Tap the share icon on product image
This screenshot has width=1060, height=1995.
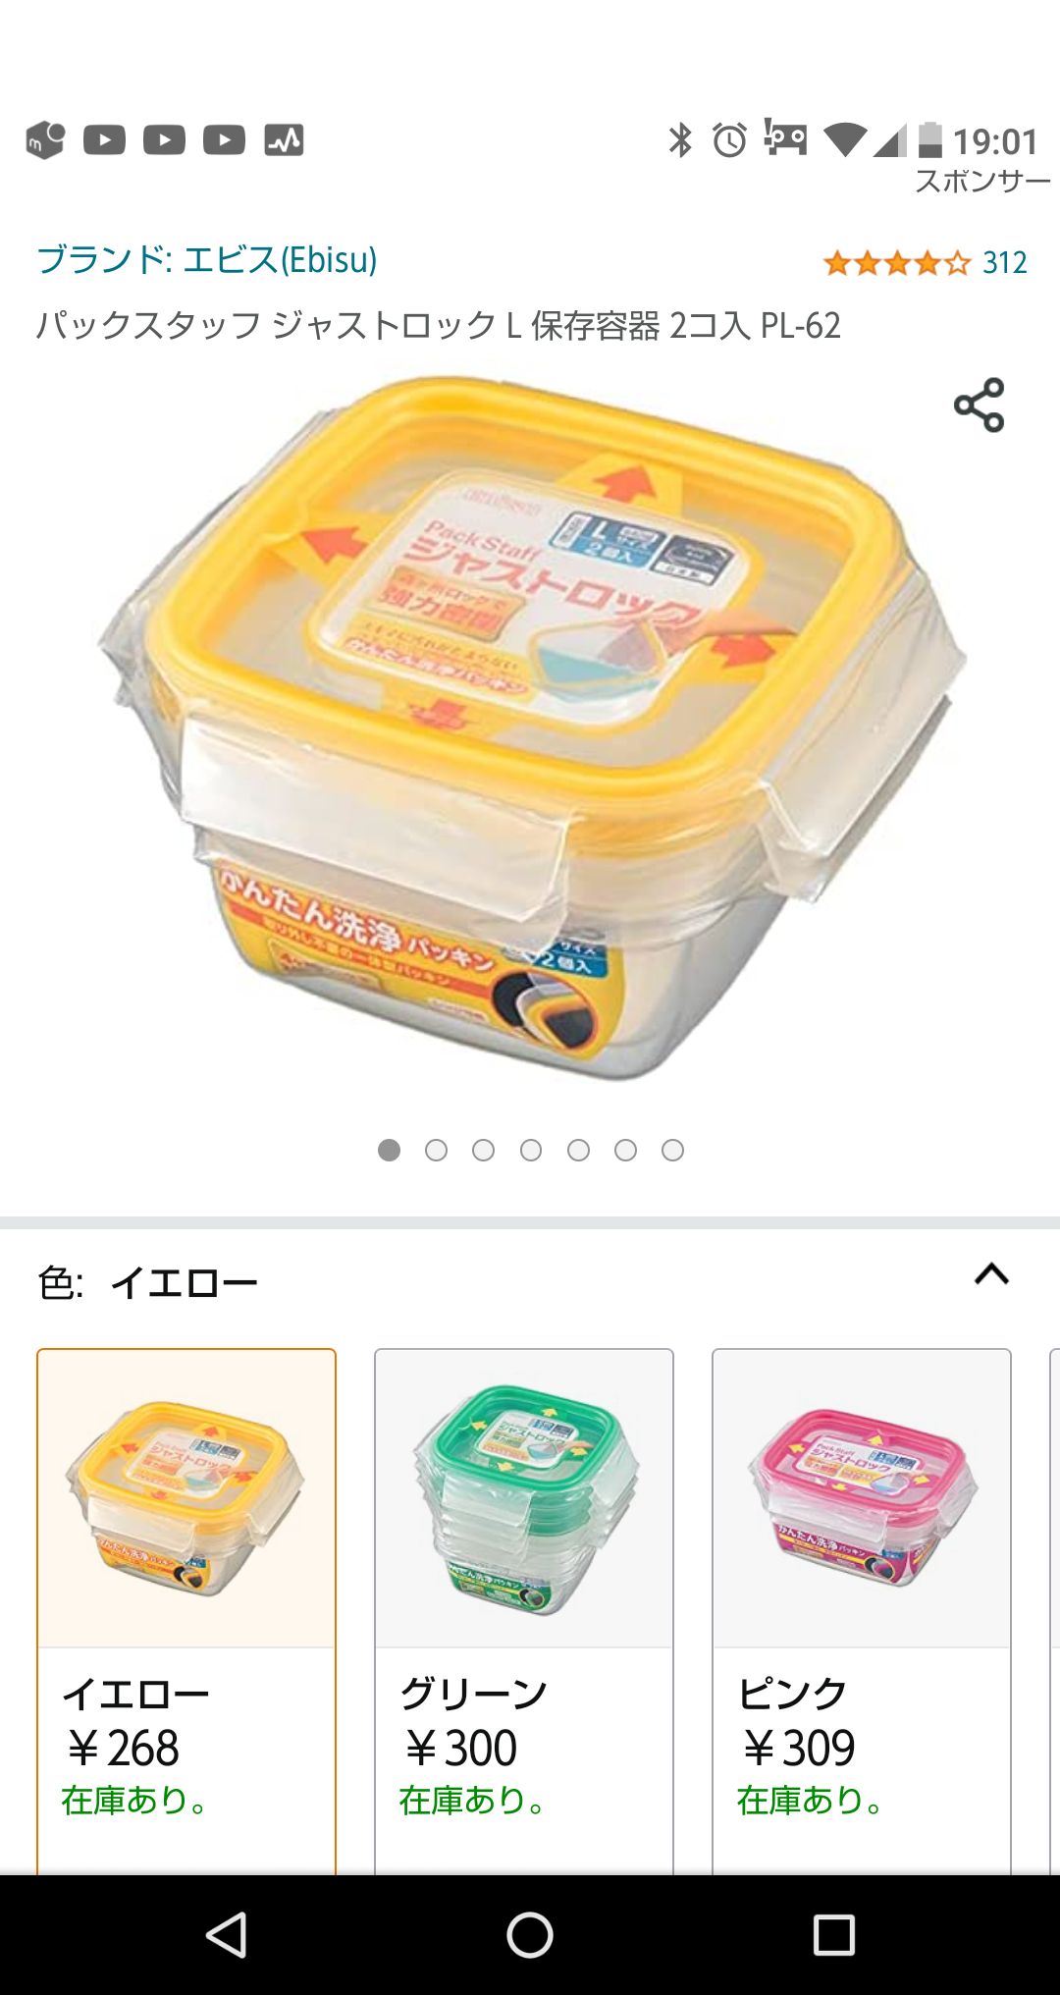(x=980, y=404)
